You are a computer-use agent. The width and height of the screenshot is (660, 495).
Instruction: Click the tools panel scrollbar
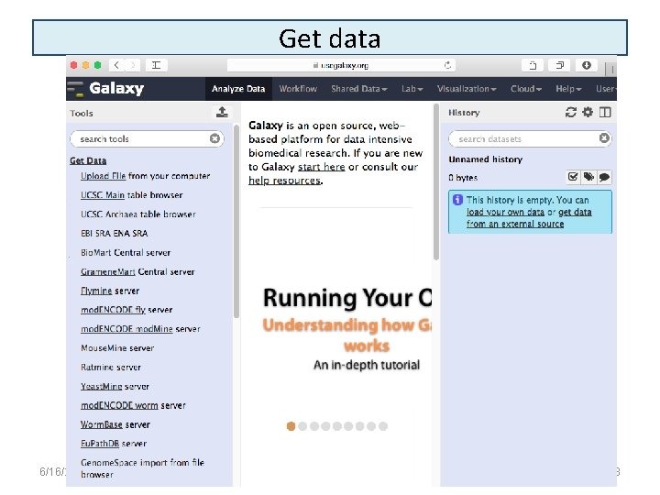[x=236, y=221]
